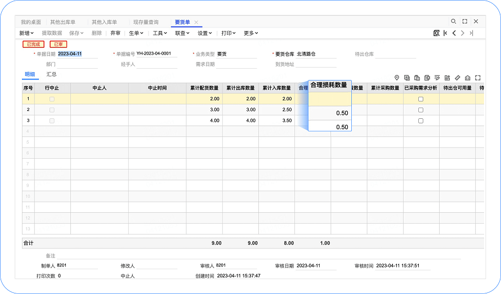Check 已采购需求分析 box in row 2
Image resolution: width=501 pixels, height=294 pixels.
421,110
